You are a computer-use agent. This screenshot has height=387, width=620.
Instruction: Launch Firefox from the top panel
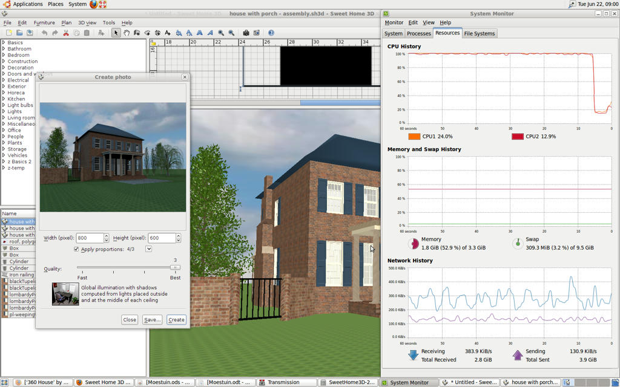[x=93, y=4]
